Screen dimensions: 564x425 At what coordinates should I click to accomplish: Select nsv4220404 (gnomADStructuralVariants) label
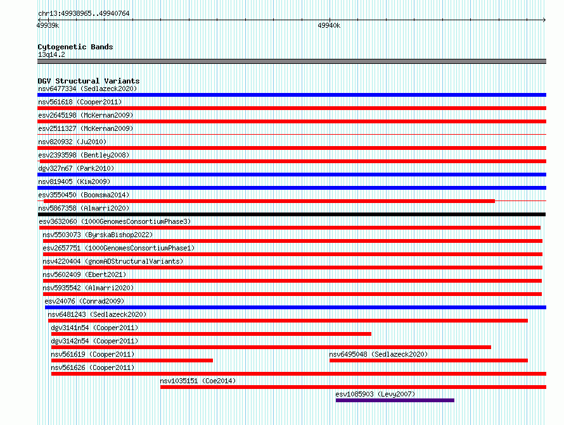[113, 261]
